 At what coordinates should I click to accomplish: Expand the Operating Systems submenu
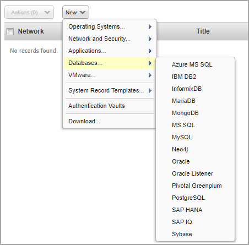point(110,26)
